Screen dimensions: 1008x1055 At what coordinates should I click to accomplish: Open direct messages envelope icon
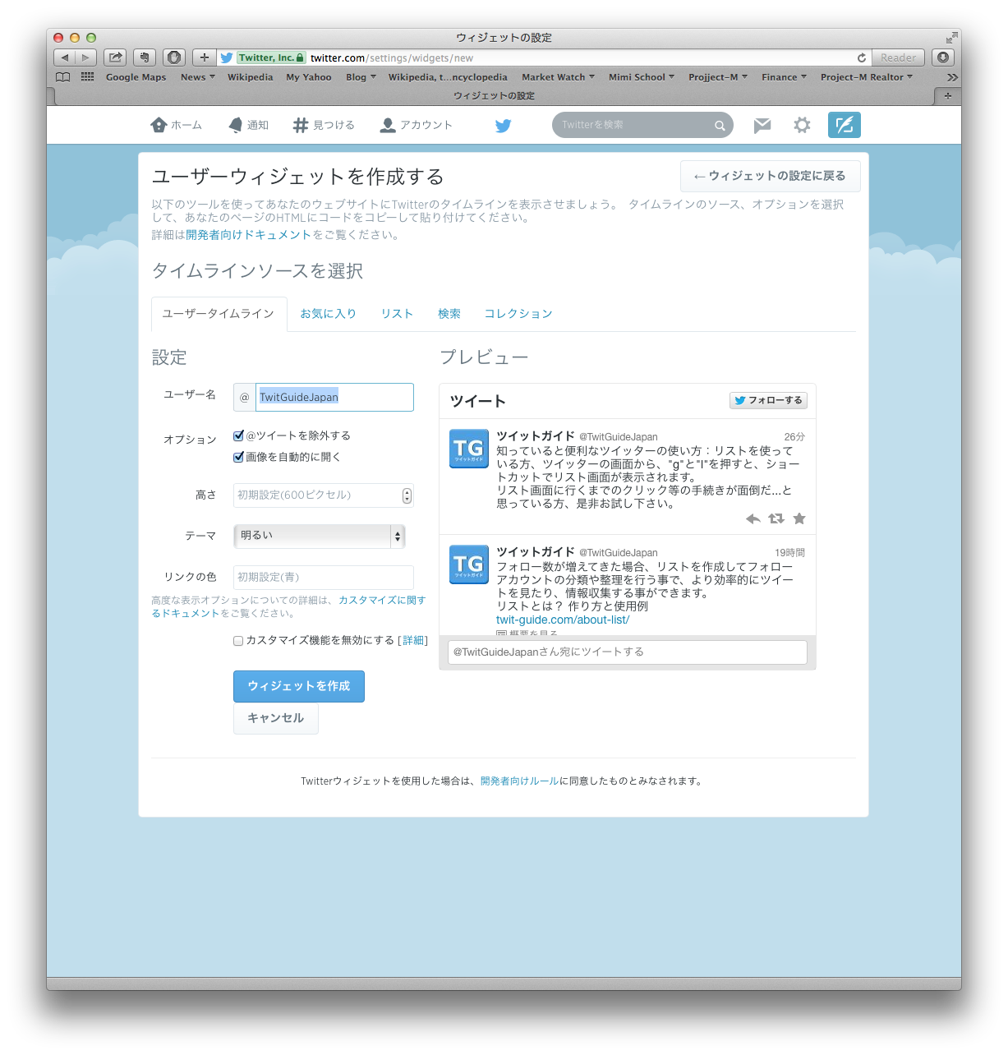tap(762, 125)
